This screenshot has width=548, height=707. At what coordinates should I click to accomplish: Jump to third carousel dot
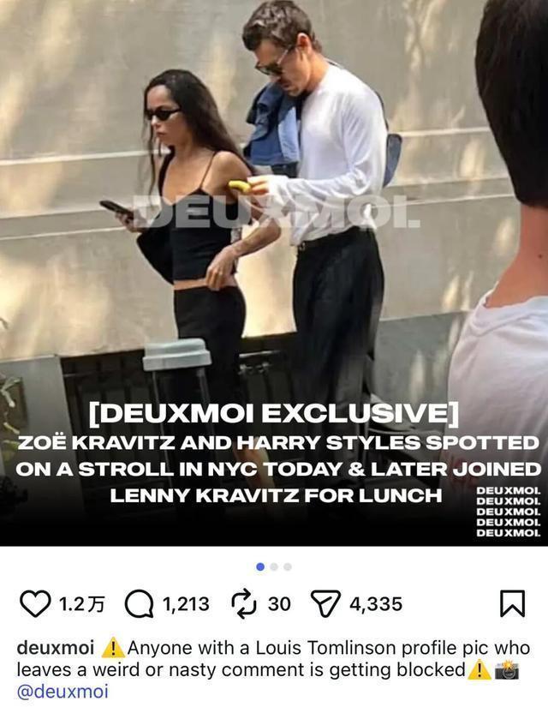(x=288, y=566)
